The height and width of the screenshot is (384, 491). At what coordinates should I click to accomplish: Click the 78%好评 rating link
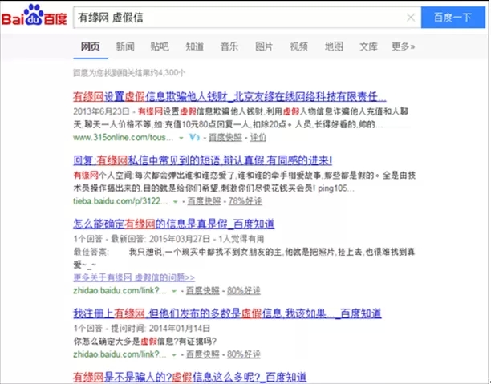pyautogui.click(x=245, y=201)
